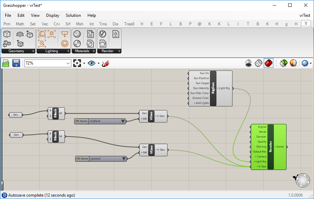The height and width of the screenshot is (199, 314).
Task: Switch to the Tree8 component tab
Action: [129, 24]
